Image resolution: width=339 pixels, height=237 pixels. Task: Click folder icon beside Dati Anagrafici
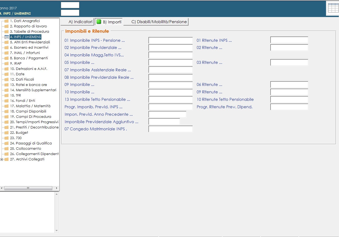click(x=7, y=21)
